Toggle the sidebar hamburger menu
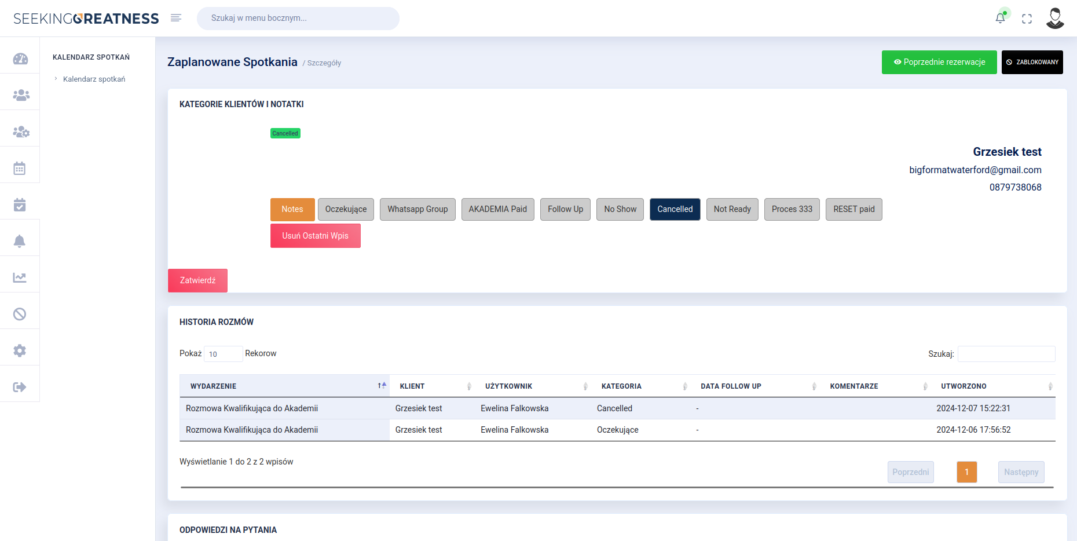Screen dimensions: 1077x541 [176, 18]
